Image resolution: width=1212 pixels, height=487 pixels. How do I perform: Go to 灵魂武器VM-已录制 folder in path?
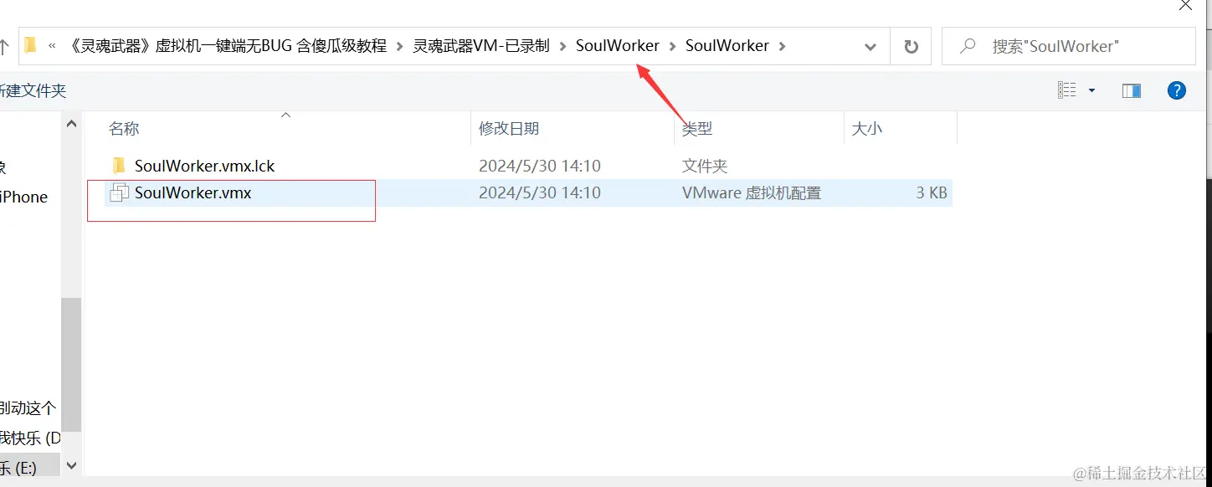481,46
